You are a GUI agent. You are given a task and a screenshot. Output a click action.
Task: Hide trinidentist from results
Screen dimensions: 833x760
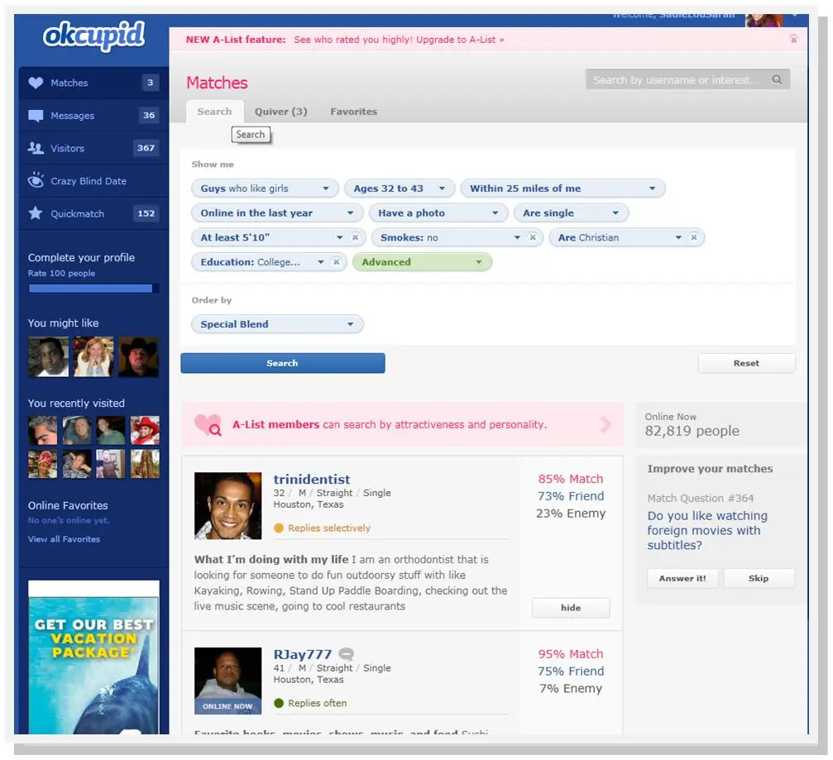pyautogui.click(x=571, y=608)
